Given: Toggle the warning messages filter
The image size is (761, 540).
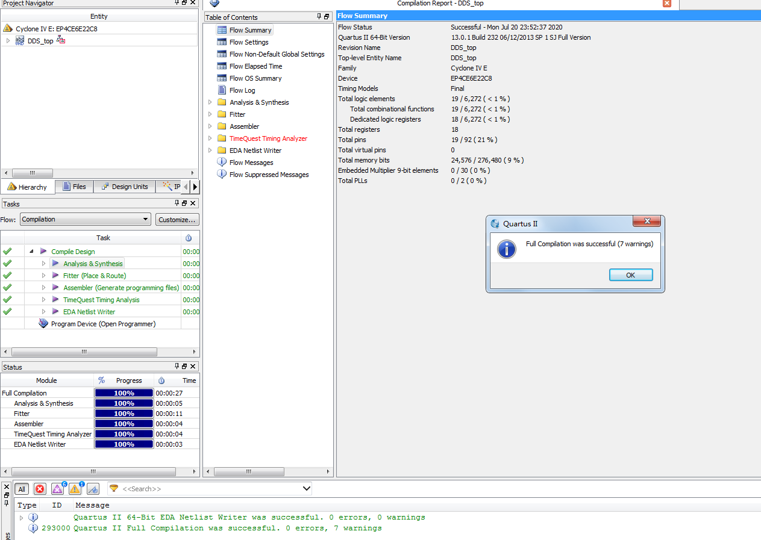Looking at the screenshot, I should (x=75, y=489).
